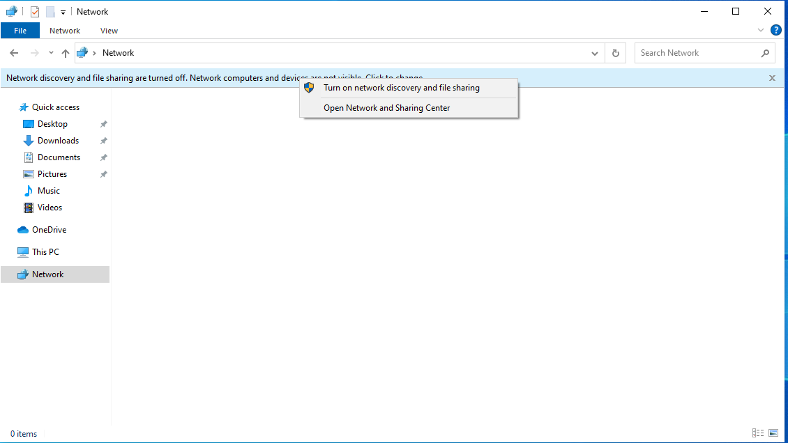The width and height of the screenshot is (788, 443).
Task: Refresh the Network view
Action: (x=615, y=52)
